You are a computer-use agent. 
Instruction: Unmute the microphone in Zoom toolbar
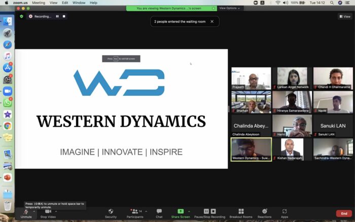pyautogui.click(x=26, y=212)
